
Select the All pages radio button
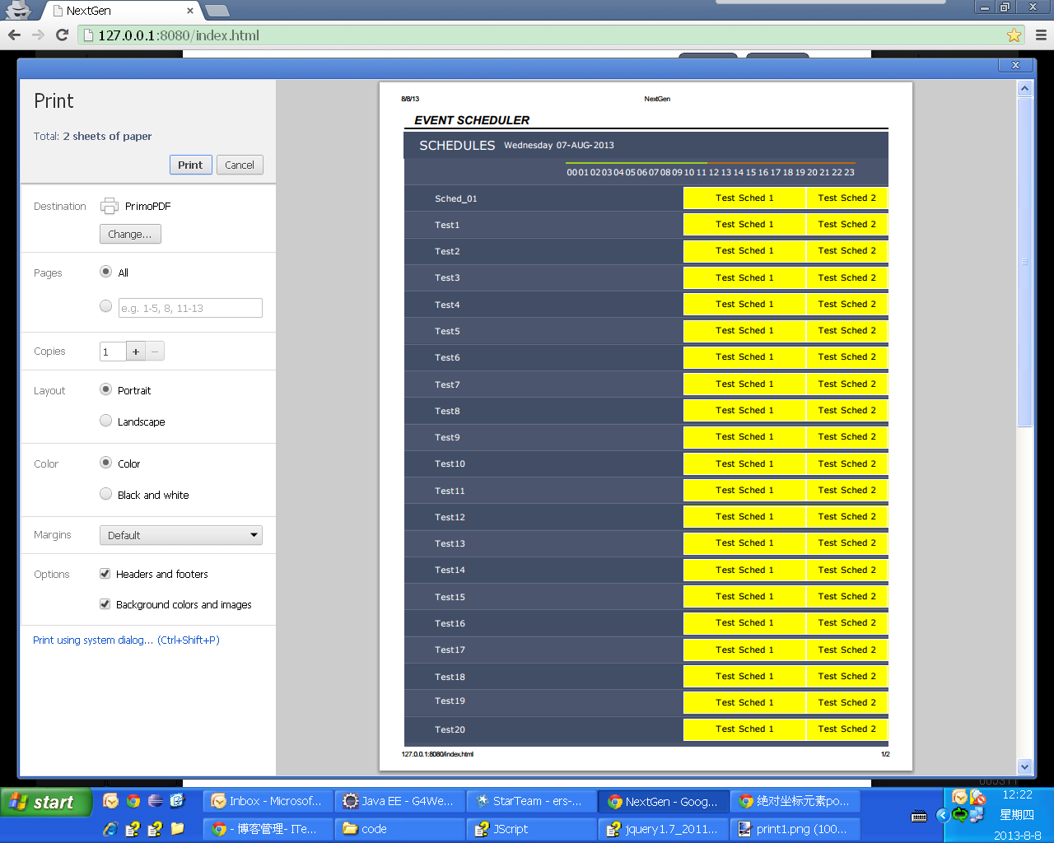[105, 272]
